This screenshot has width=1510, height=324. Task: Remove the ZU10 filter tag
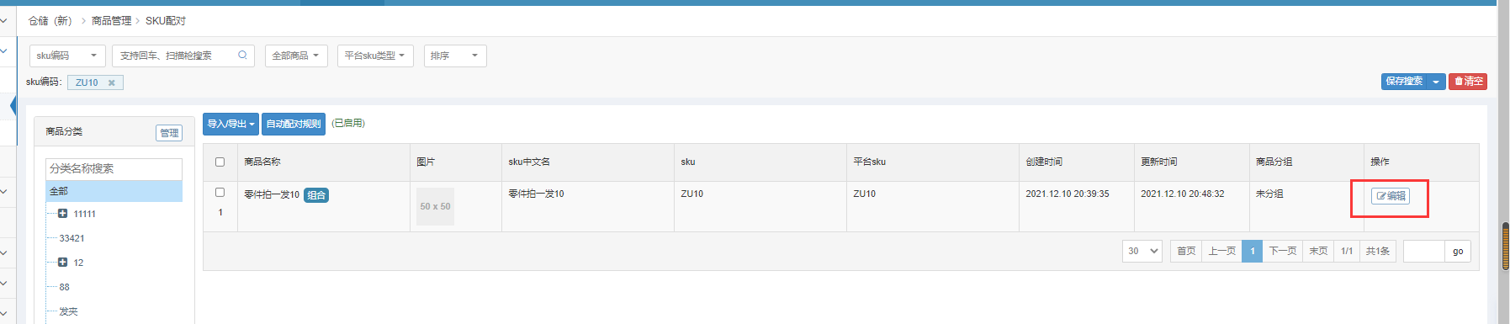coord(111,82)
